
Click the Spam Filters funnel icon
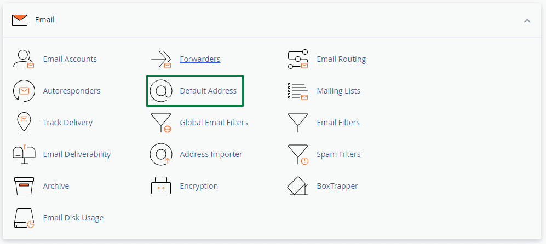point(298,154)
